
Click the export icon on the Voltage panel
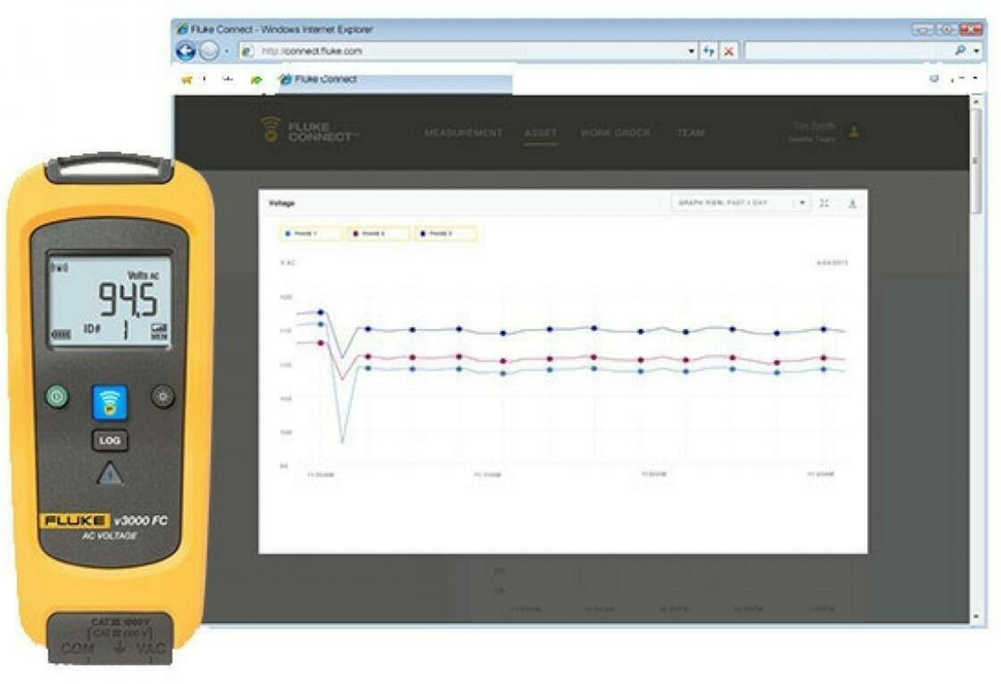pos(852,204)
